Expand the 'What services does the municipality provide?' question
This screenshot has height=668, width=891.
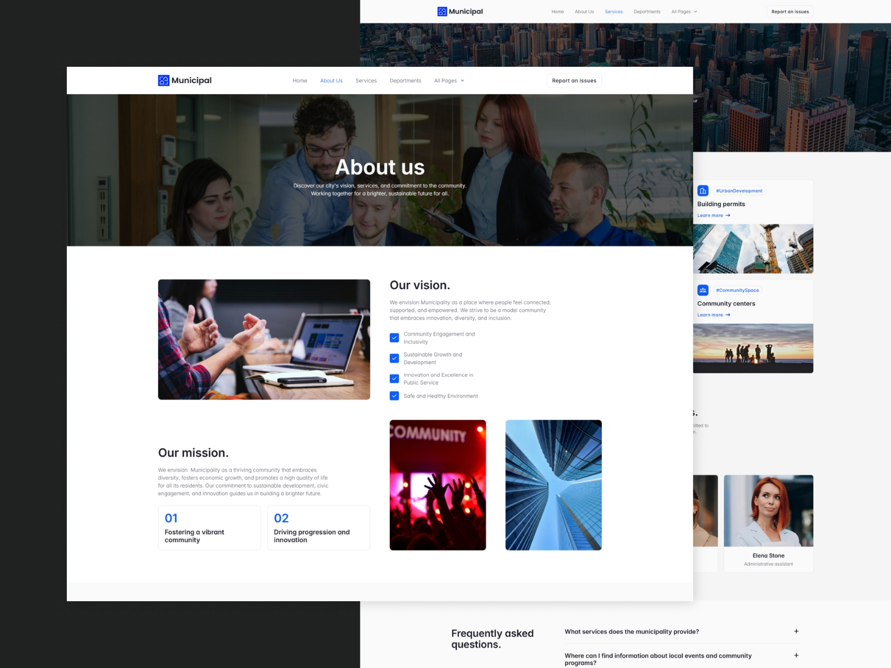(796, 631)
